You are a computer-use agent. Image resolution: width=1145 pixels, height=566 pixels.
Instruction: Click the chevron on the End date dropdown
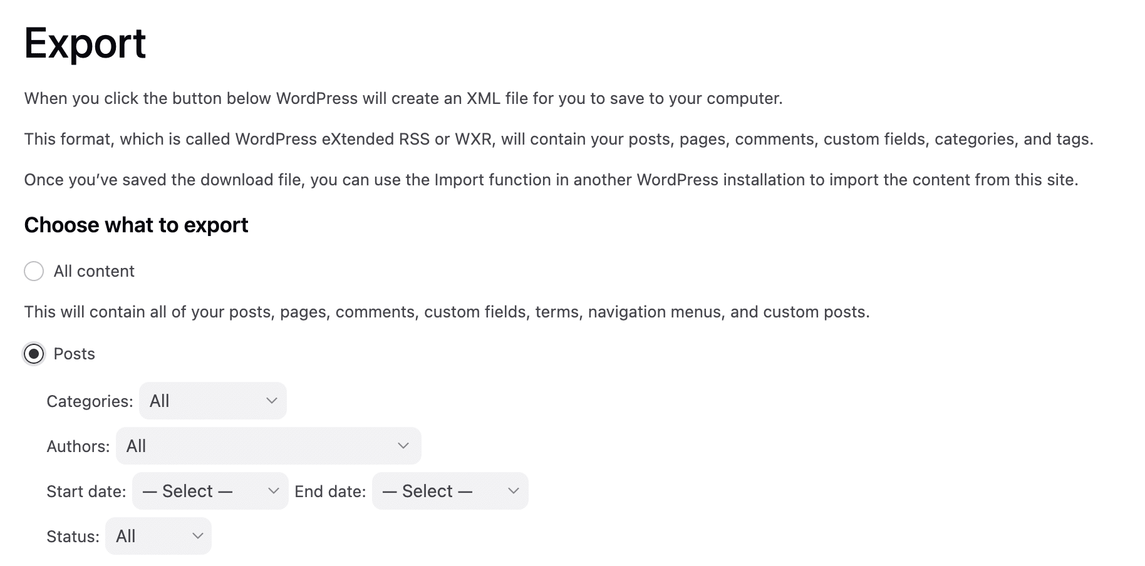coord(512,491)
